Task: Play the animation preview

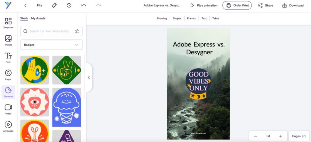Action: (x=204, y=5)
